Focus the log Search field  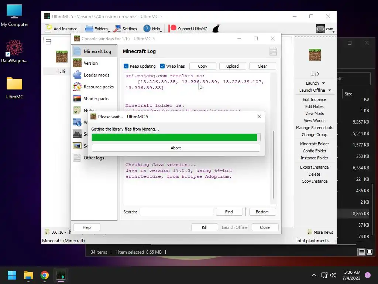(176, 212)
